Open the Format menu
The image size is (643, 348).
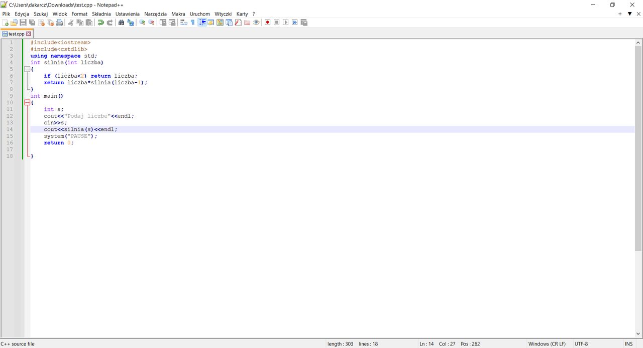pos(79,14)
